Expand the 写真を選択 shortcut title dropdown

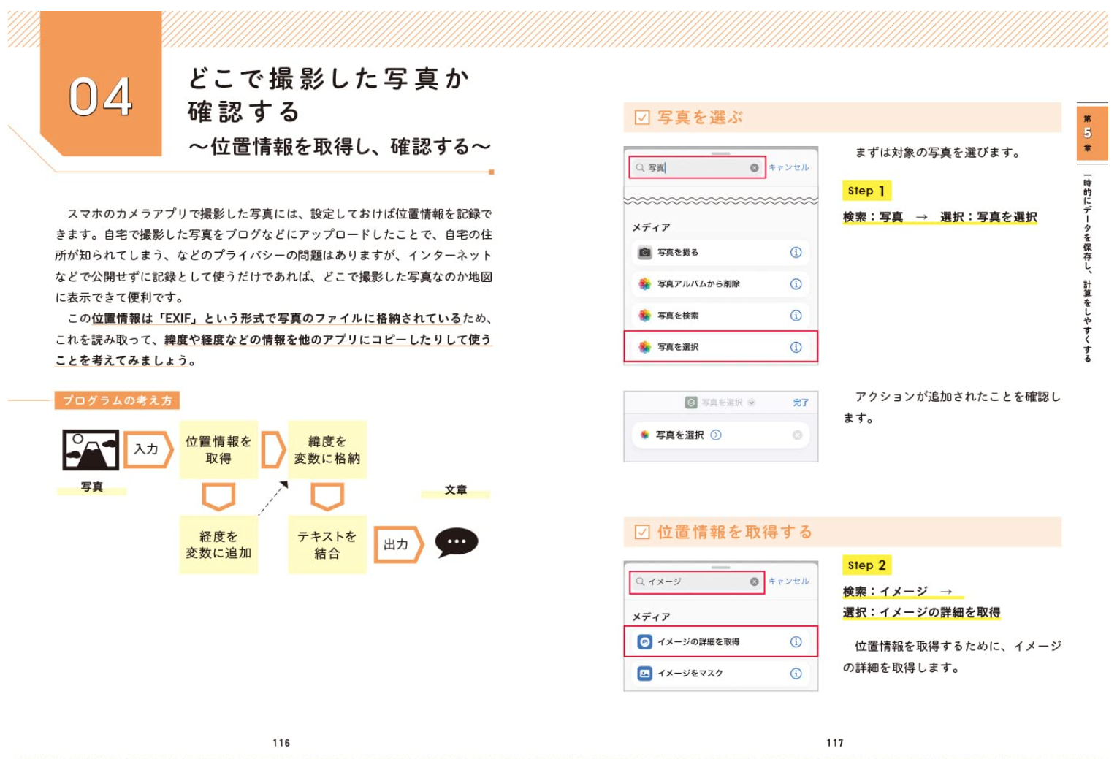[752, 403]
